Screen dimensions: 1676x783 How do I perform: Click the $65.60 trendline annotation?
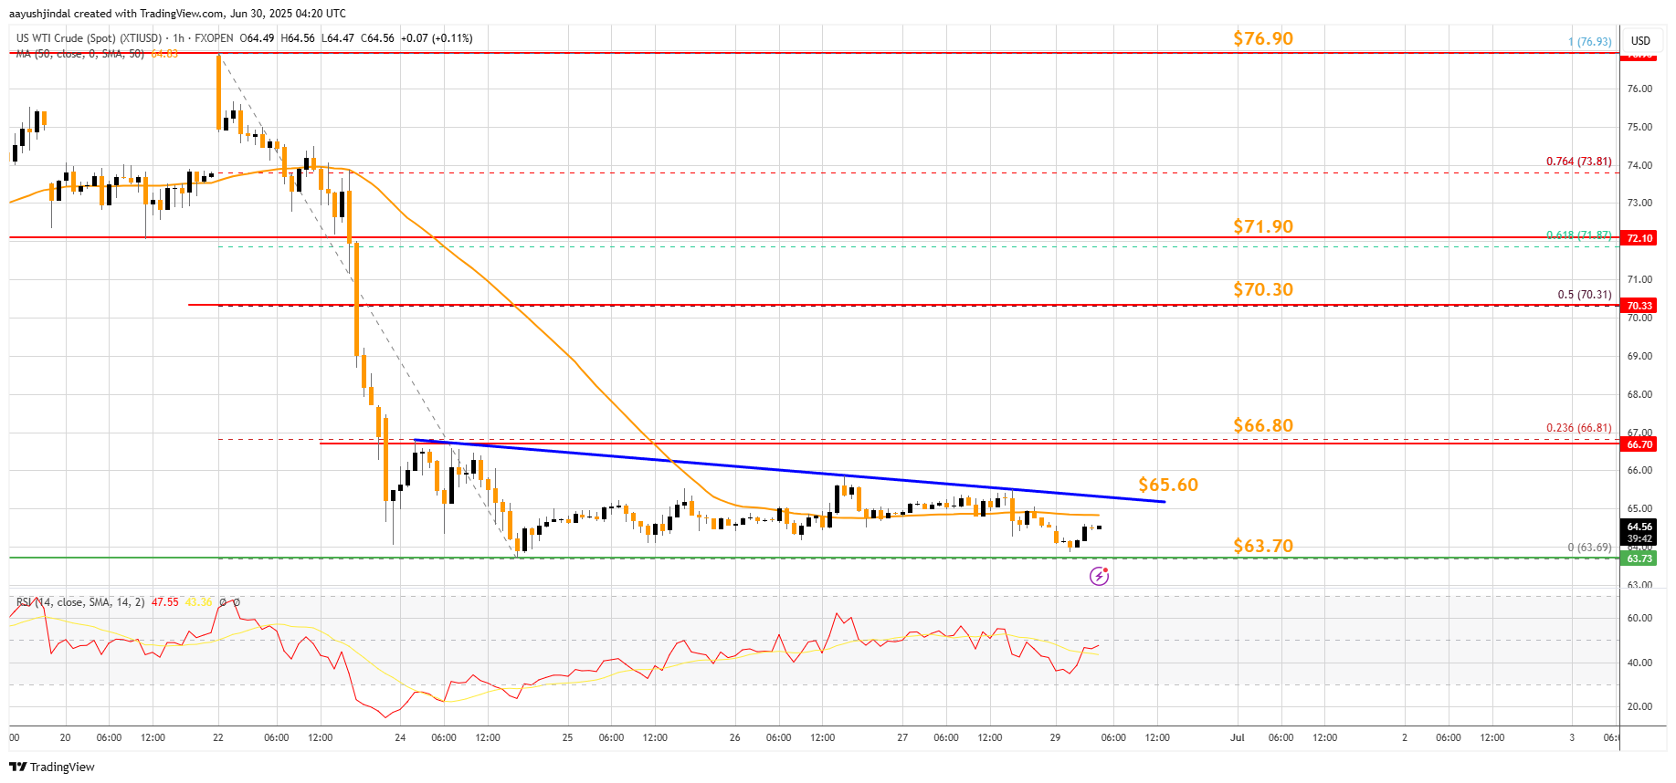[x=1168, y=485]
